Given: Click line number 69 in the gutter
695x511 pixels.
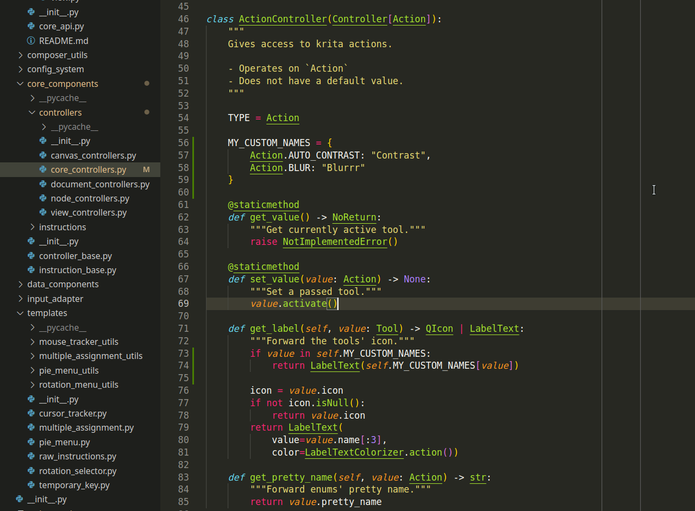Looking at the screenshot, I should [x=183, y=304].
